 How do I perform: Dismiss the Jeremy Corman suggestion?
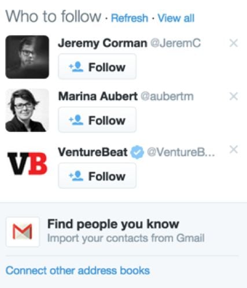pyautogui.click(x=234, y=43)
